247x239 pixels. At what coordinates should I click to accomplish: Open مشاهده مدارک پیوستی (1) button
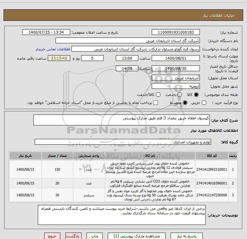coord(137,236)
